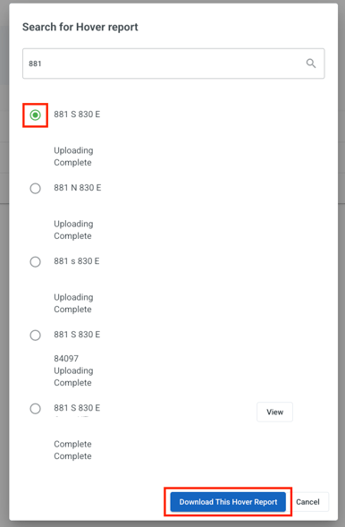The image size is (345, 527).
Task: Click the green selected radio button
Action: 35,115
